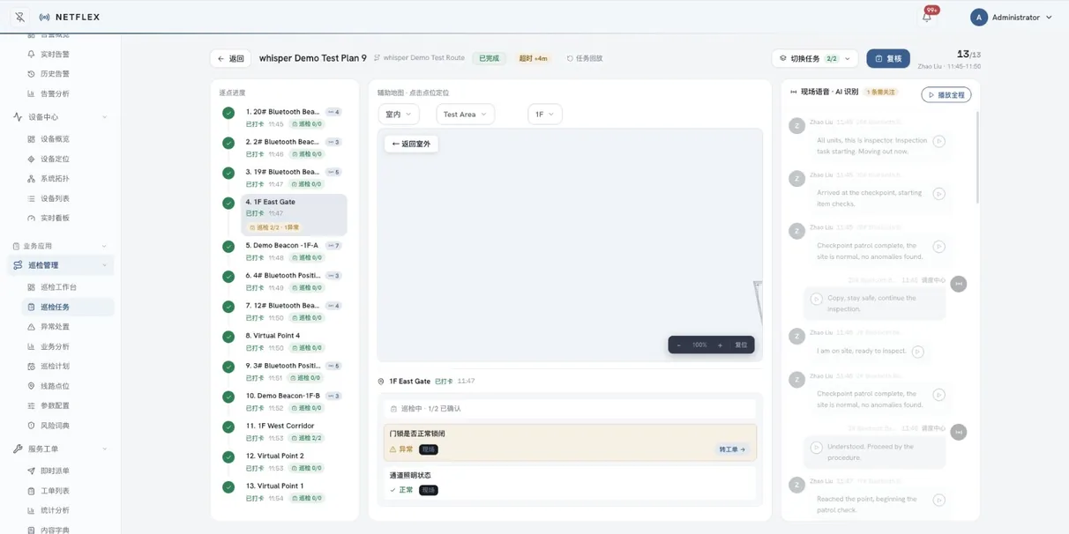Collapse the sidebar with the top-left pin icon
Viewport: 1069px width, 534px height.
pos(19,17)
